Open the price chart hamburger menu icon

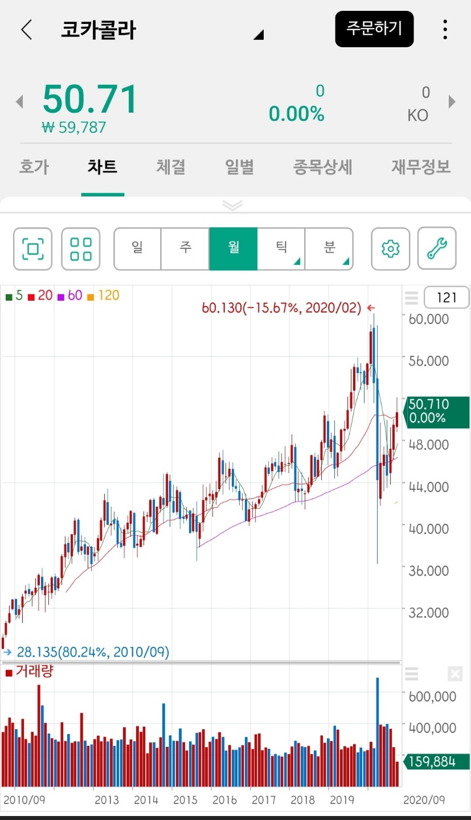411,297
